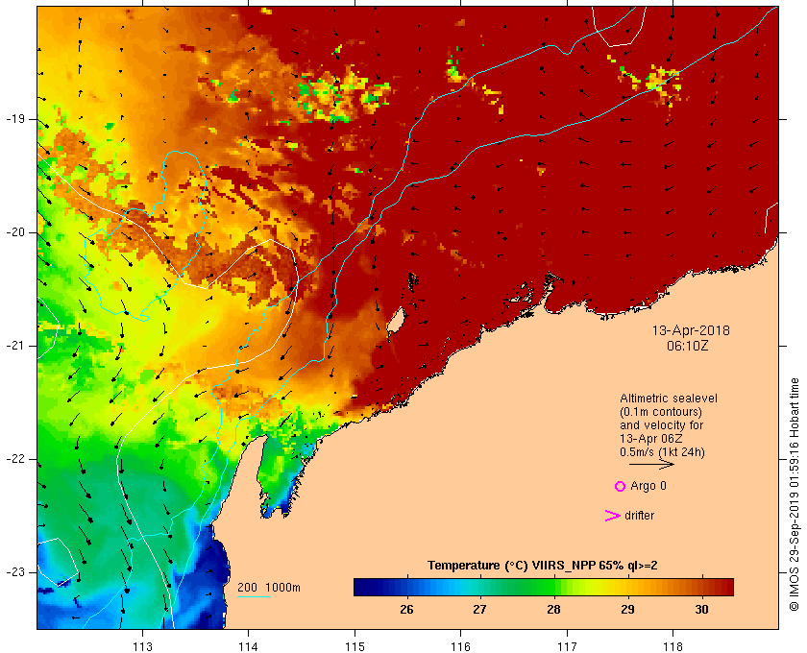Click the longitude axis label 117
807x653 pixels.
tap(567, 646)
